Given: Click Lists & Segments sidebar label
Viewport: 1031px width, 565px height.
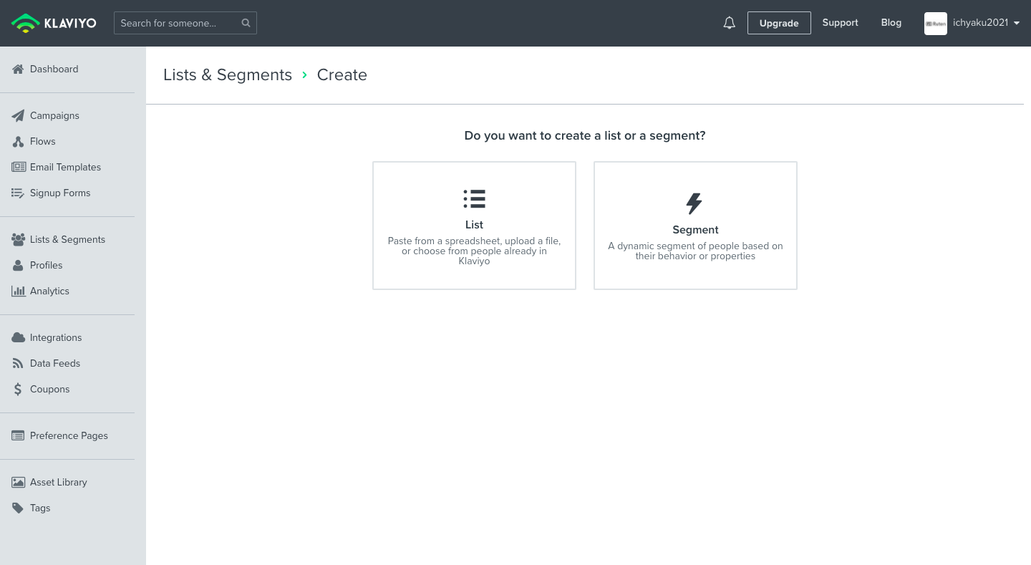Looking at the screenshot, I should point(67,239).
